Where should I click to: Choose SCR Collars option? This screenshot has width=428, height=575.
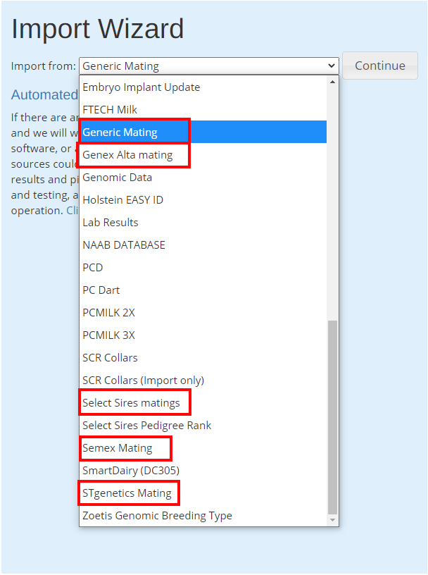click(203, 357)
